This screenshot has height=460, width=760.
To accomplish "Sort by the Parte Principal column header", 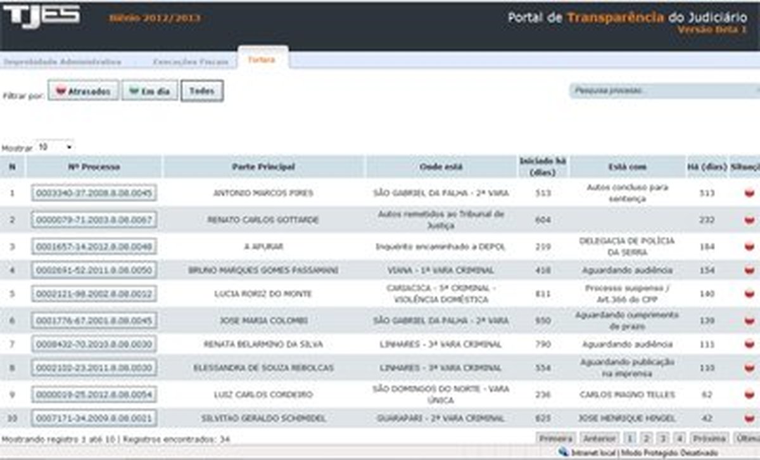I will (263, 167).
